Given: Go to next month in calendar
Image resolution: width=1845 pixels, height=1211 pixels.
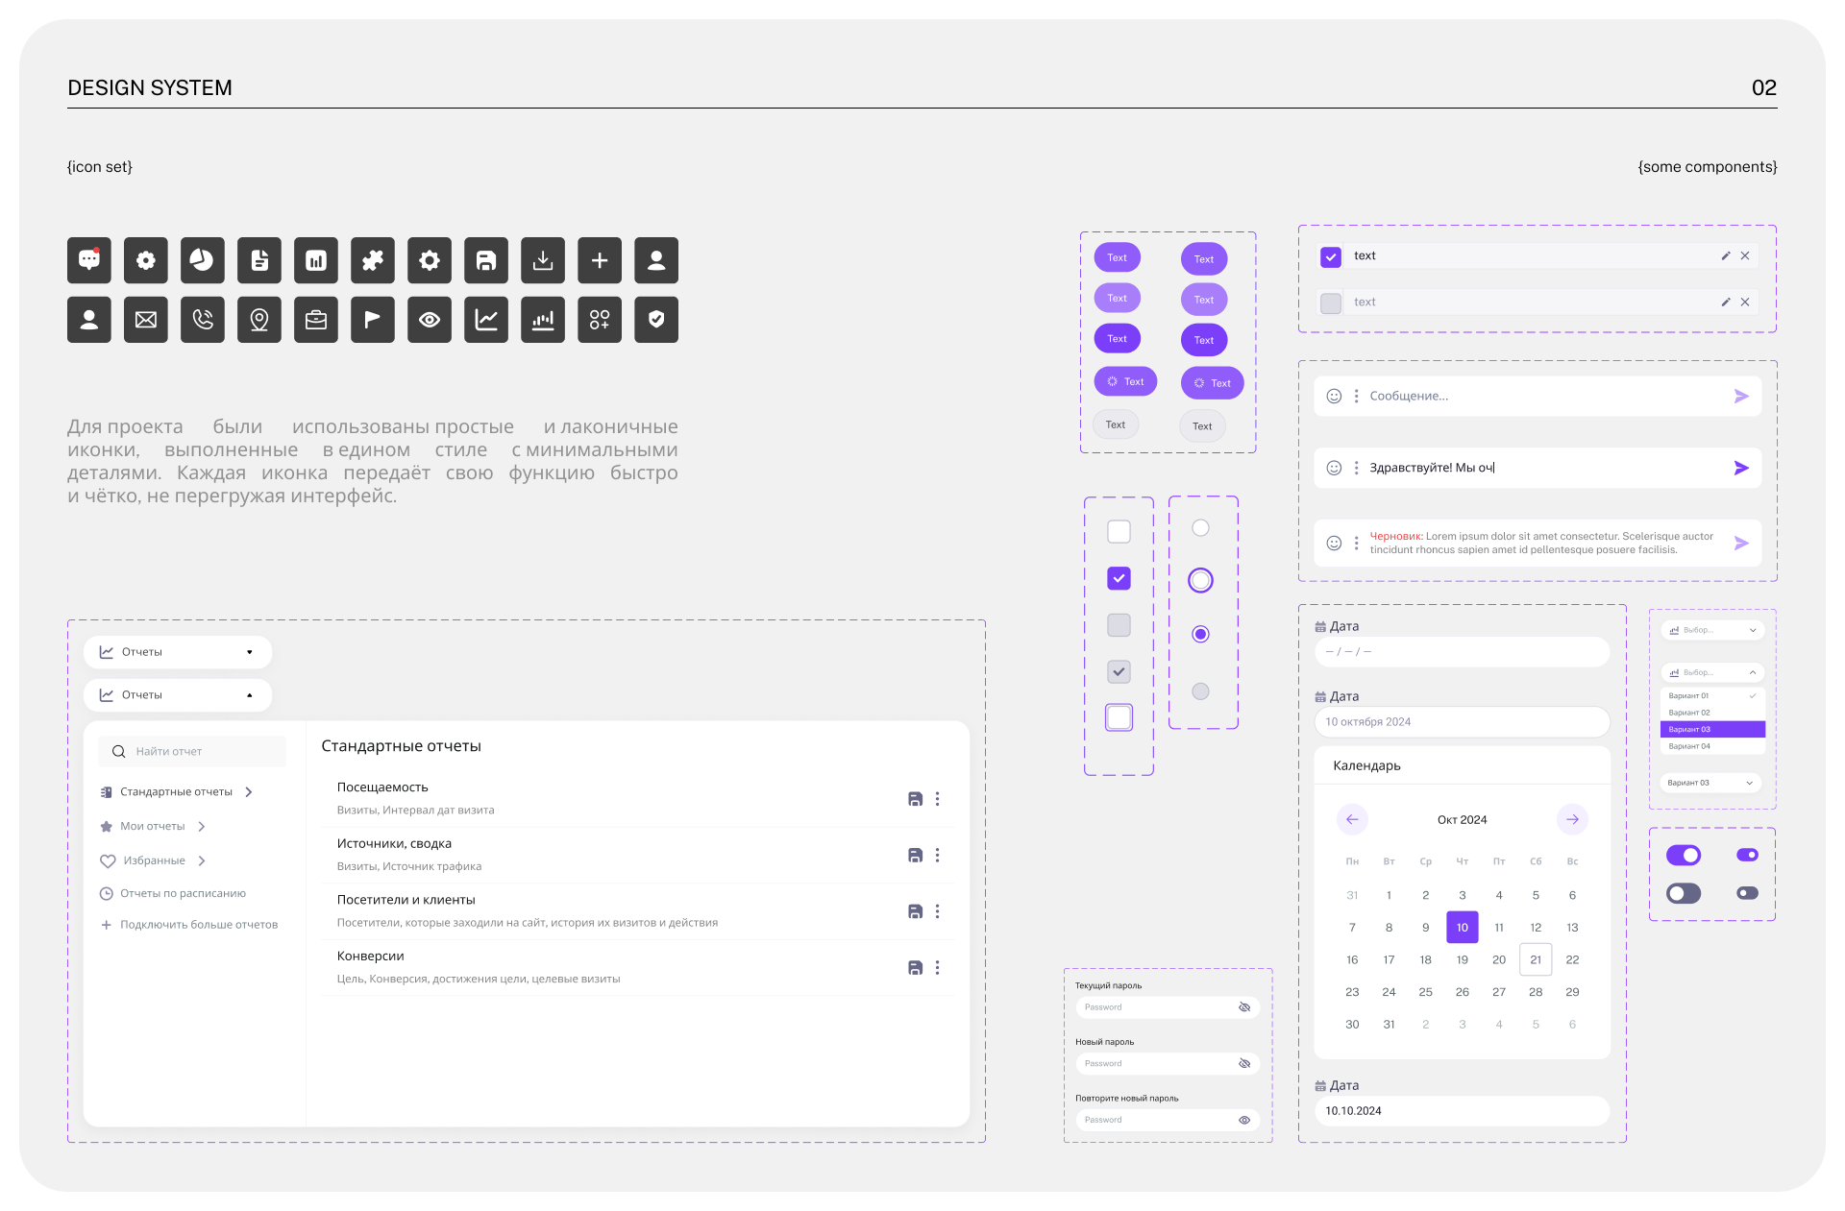Looking at the screenshot, I should point(1572,820).
